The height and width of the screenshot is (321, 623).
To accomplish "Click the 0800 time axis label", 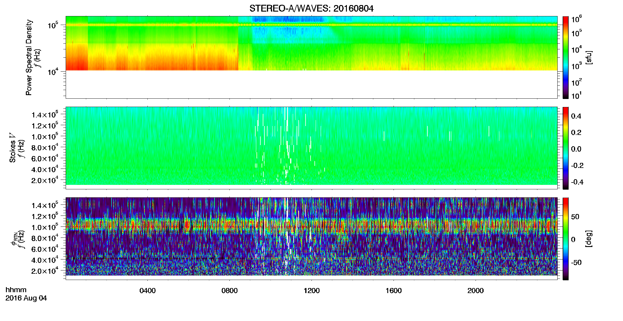I will tap(229, 291).
